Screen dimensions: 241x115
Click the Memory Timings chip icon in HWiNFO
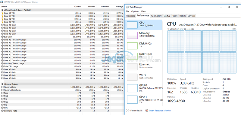click(2, 84)
